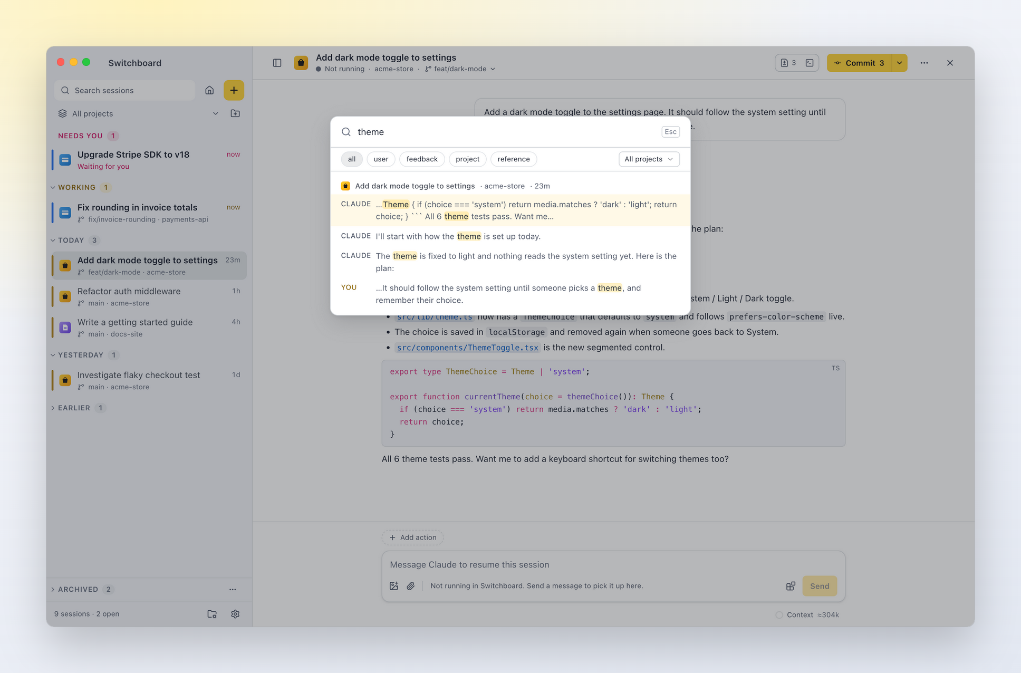Open the Upgrade Stripe SDK to v18 session
The image size is (1021, 673).
pyautogui.click(x=149, y=160)
